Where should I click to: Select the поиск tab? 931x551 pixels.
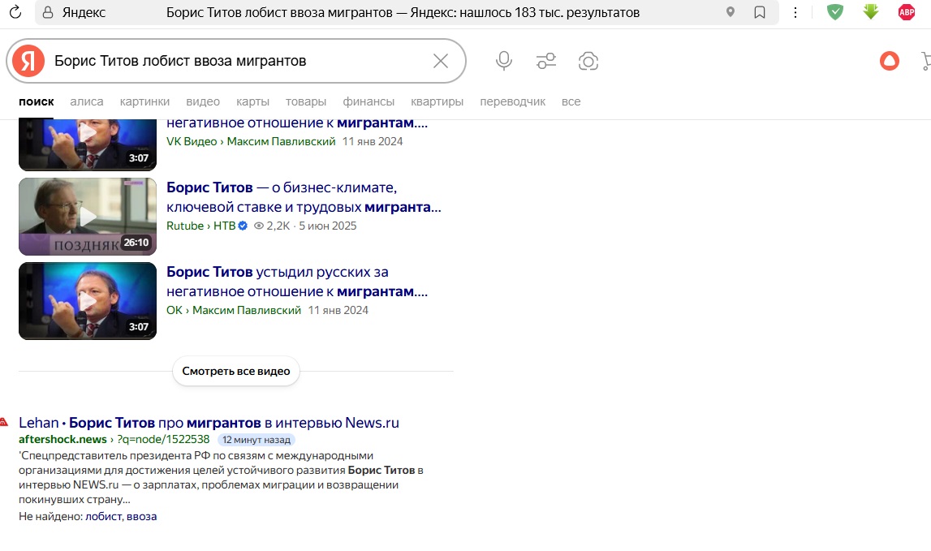tap(37, 101)
